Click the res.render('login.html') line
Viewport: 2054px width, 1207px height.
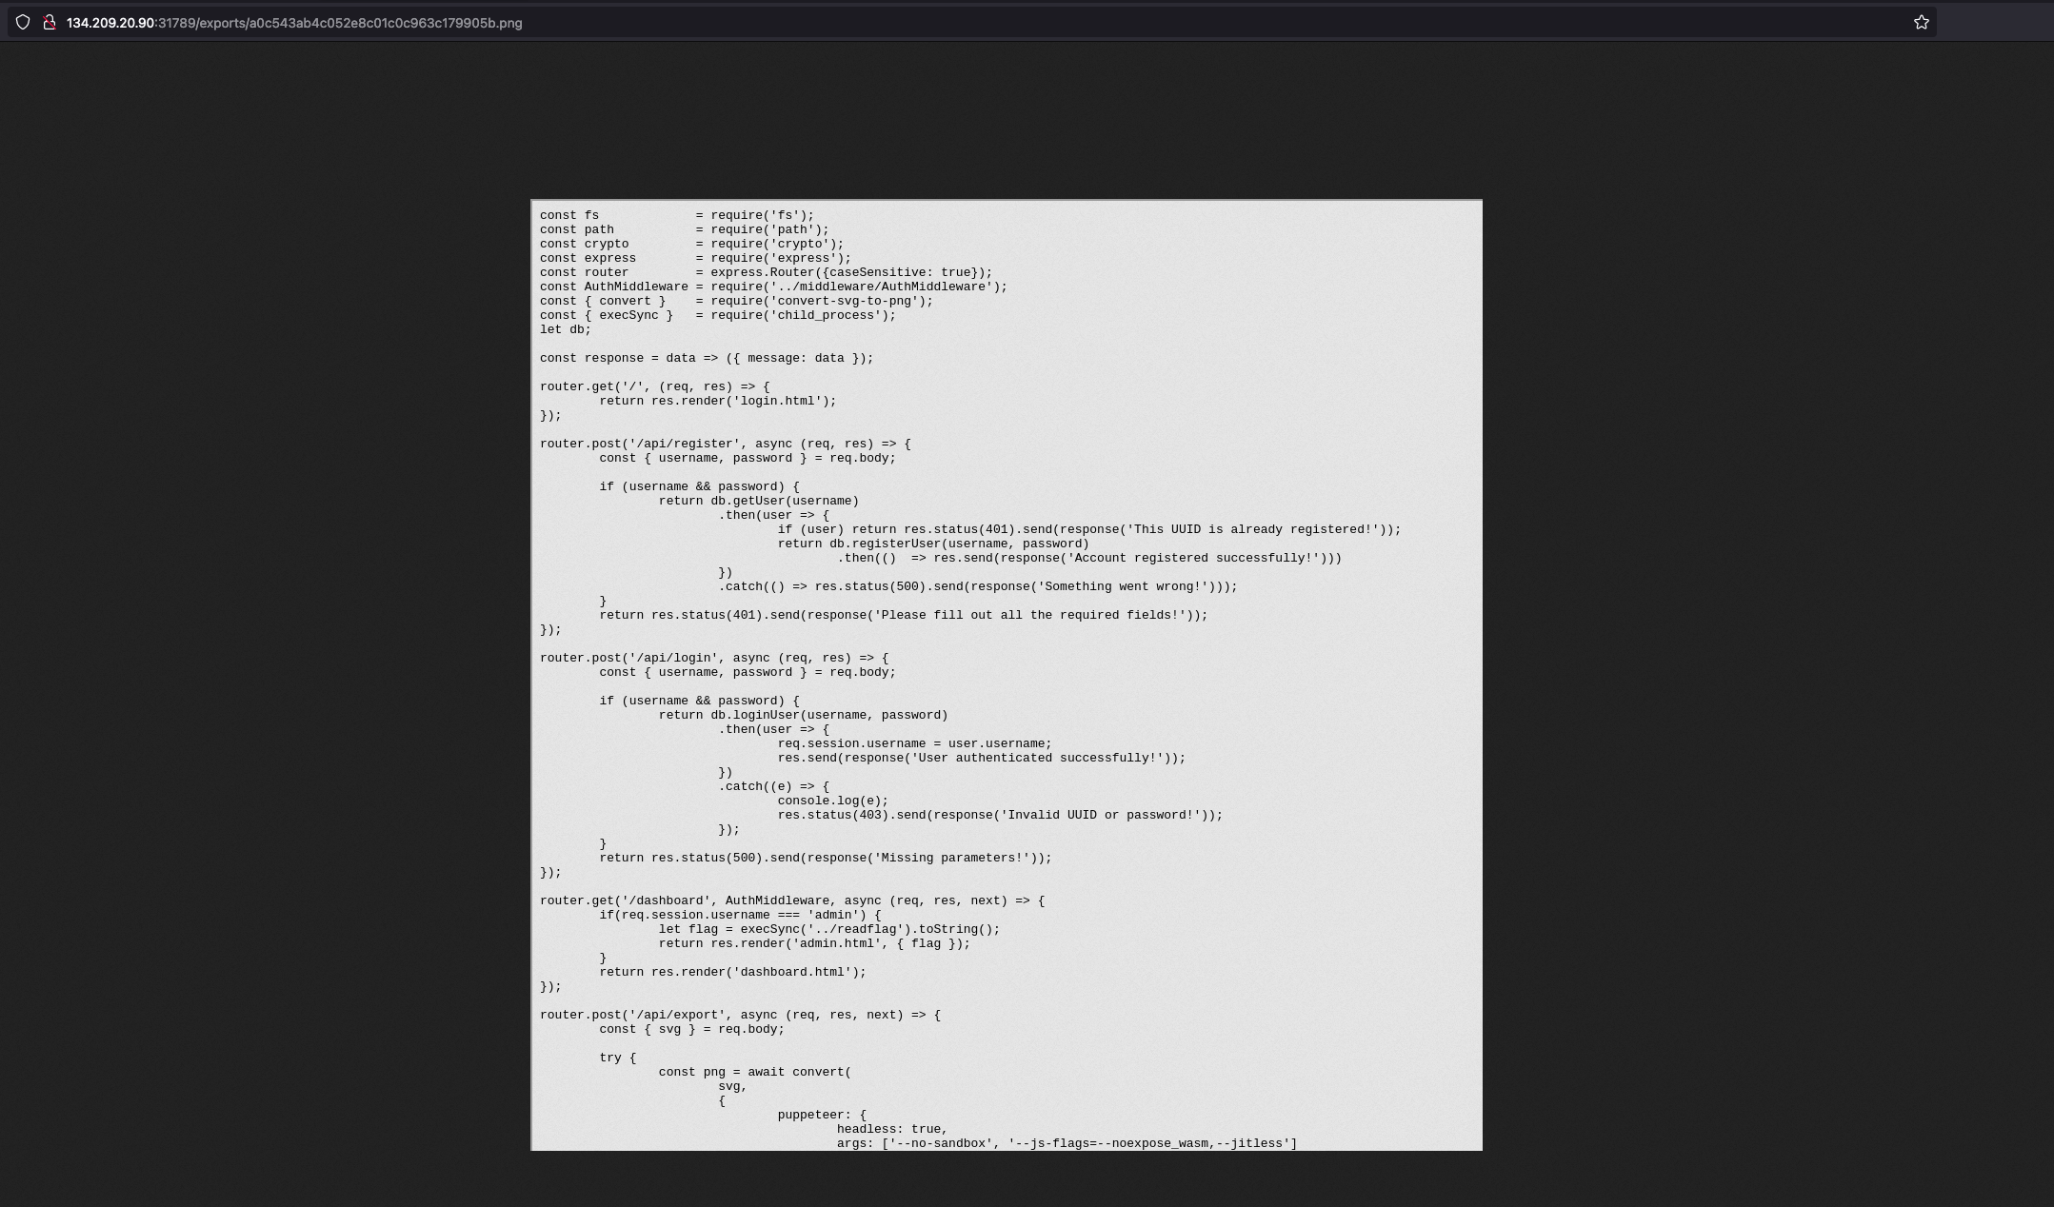click(x=718, y=401)
